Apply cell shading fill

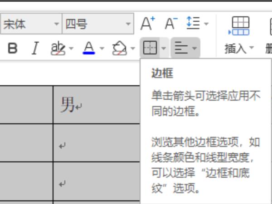(120, 48)
